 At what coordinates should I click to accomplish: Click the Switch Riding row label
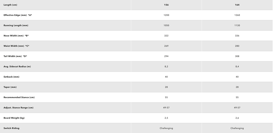(x=11, y=128)
